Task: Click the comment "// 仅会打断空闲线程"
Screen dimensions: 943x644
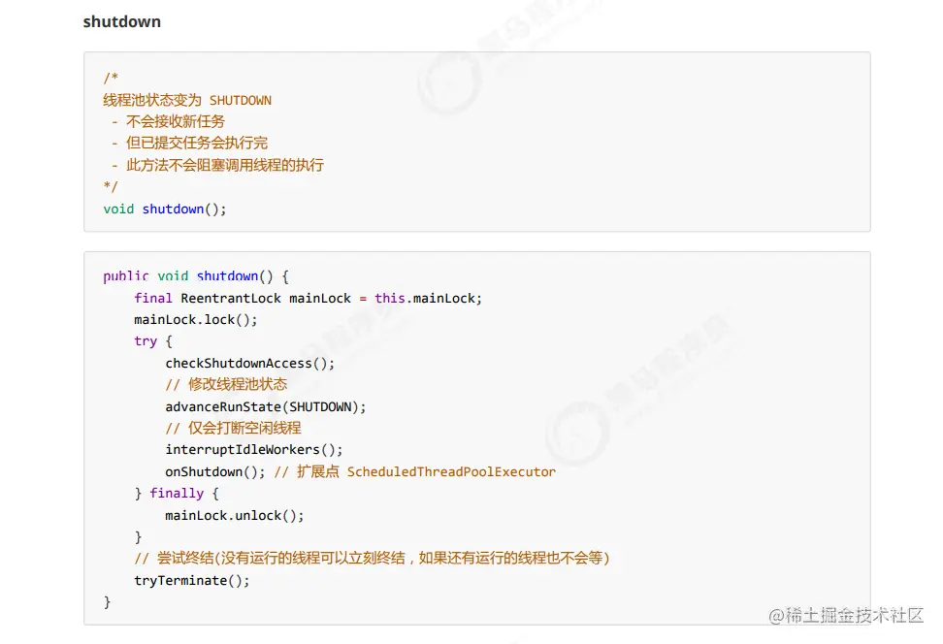Action: 234,428
